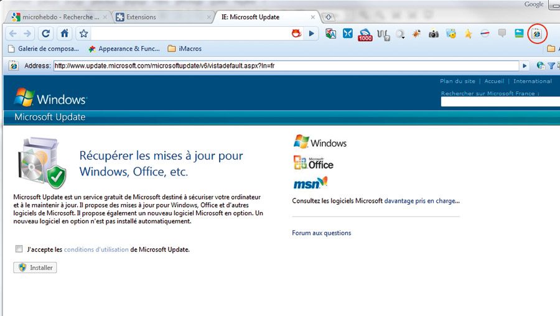Close the Extensions tab
Image resolution: width=560 pixels, height=316 pixels.
pos(209,17)
